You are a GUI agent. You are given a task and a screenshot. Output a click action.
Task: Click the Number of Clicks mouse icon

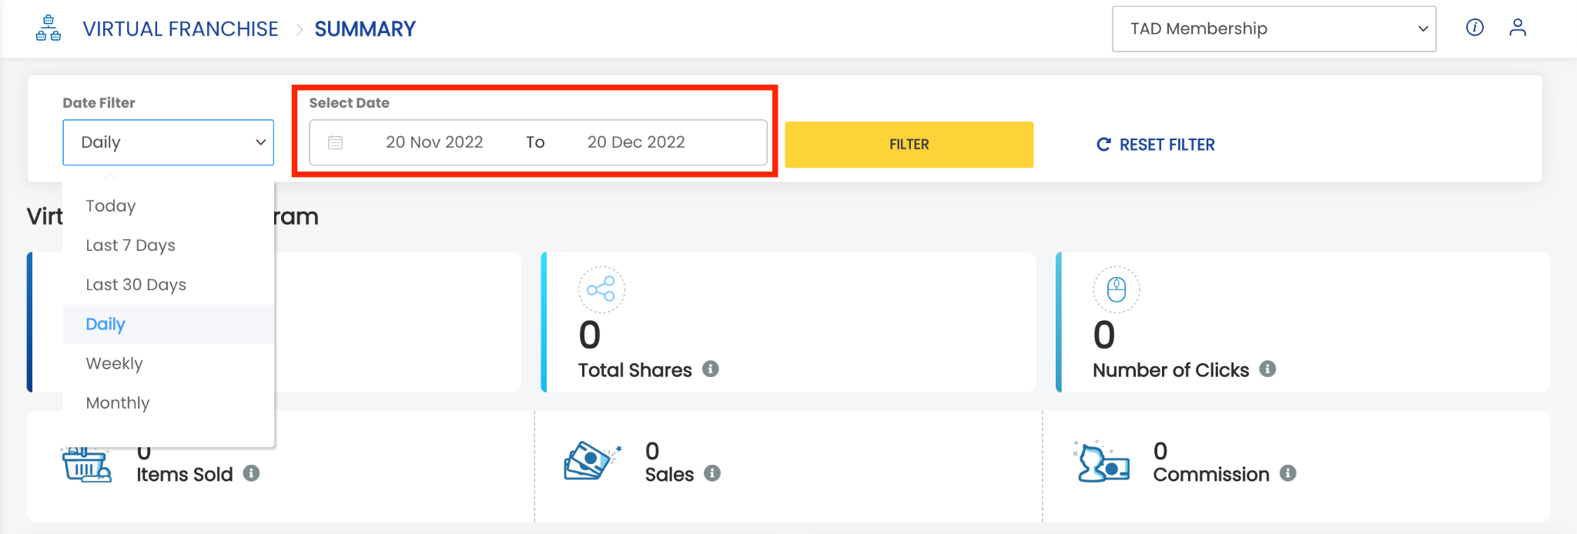point(1116,289)
